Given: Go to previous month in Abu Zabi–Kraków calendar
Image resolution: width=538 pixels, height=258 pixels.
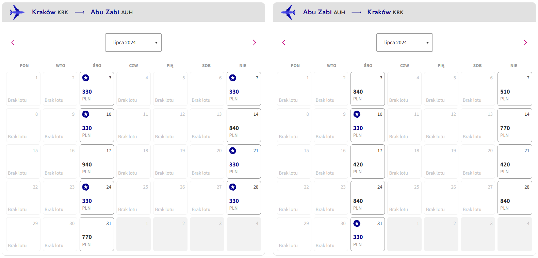Looking at the screenshot, I should point(284,43).
